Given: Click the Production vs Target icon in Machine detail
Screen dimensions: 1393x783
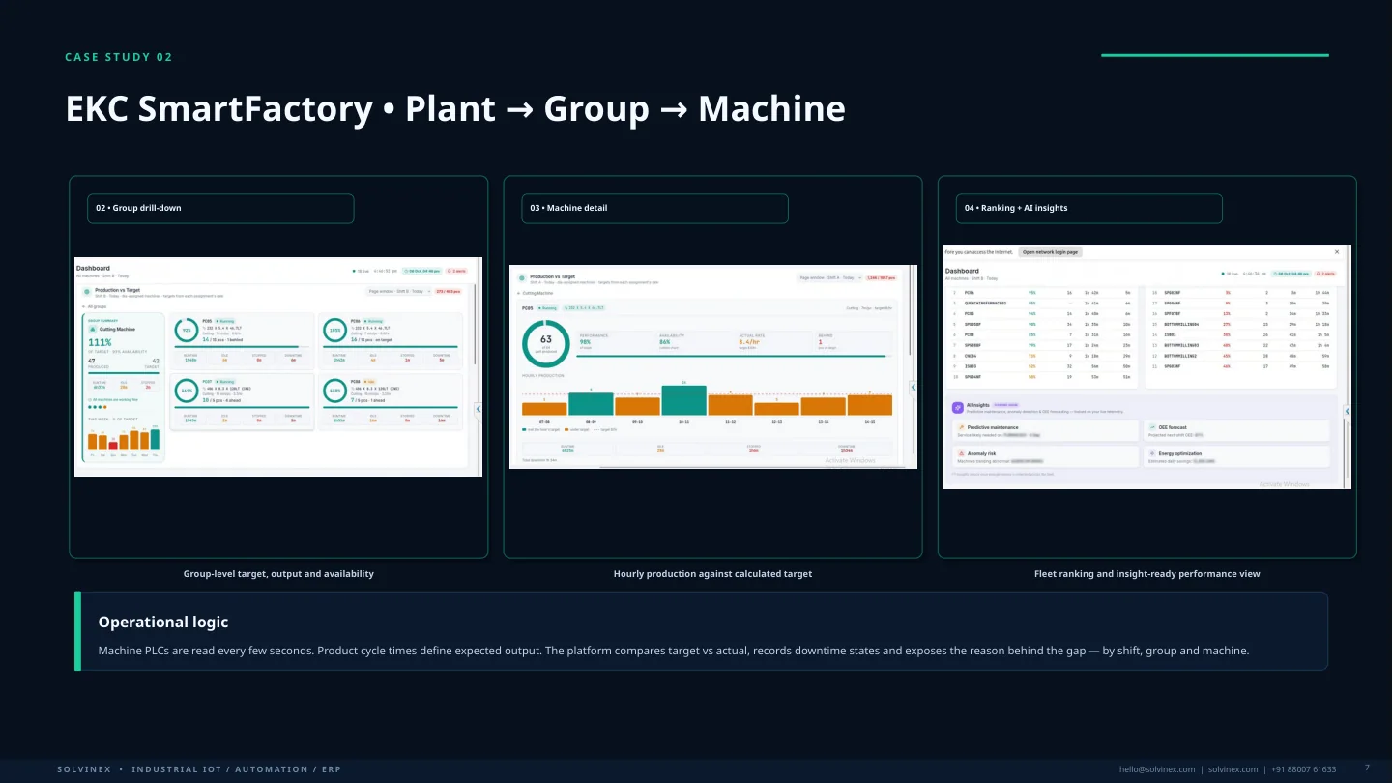Looking at the screenshot, I should pos(522,278).
